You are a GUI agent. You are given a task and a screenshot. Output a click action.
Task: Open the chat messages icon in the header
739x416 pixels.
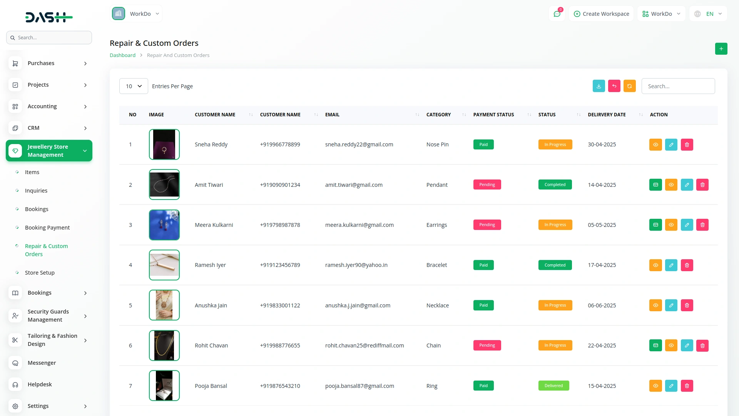(x=557, y=14)
